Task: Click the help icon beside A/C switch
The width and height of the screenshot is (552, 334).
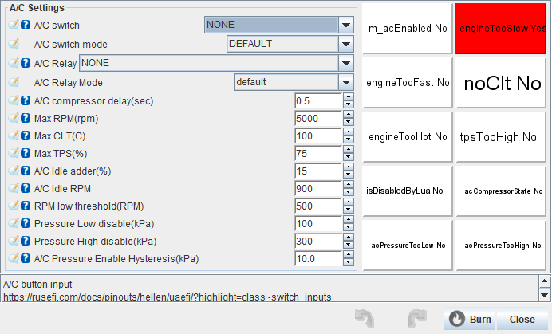Action: point(26,25)
